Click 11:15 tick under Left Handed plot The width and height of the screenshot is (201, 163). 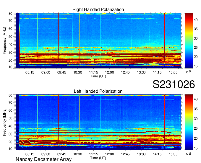(x=94, y=154)
